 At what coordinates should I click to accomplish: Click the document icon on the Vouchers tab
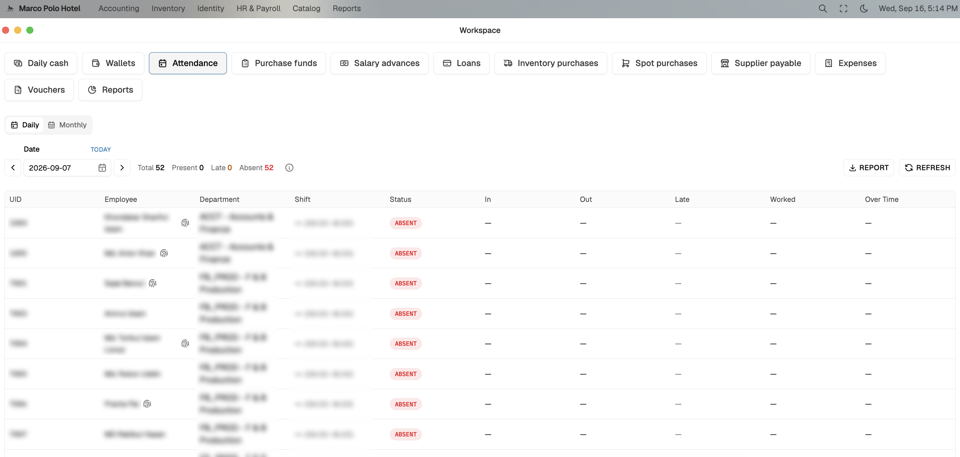[x=18, y=90]
